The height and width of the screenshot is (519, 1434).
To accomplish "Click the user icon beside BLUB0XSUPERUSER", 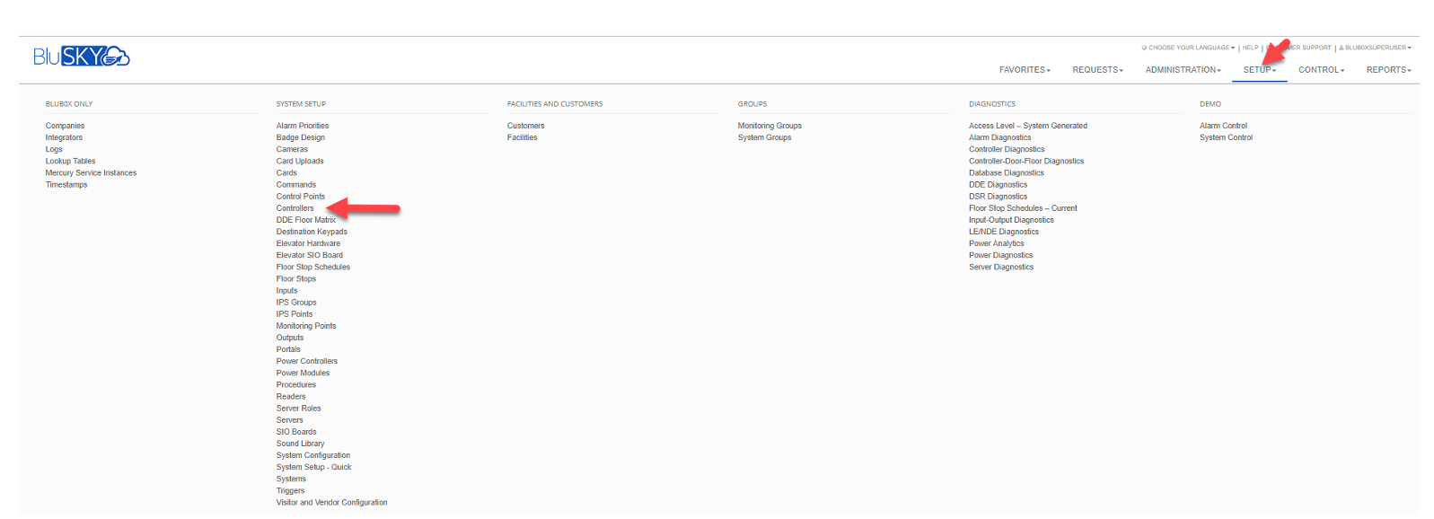I will point(1341,48).
